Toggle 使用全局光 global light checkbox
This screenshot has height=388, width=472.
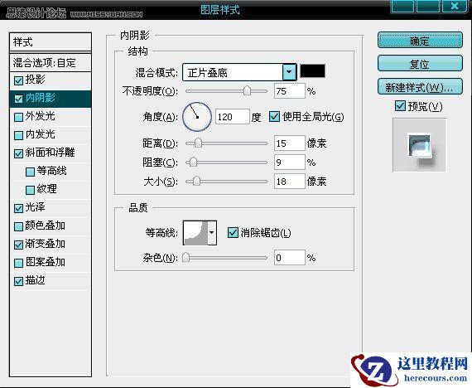coord(274,116)
